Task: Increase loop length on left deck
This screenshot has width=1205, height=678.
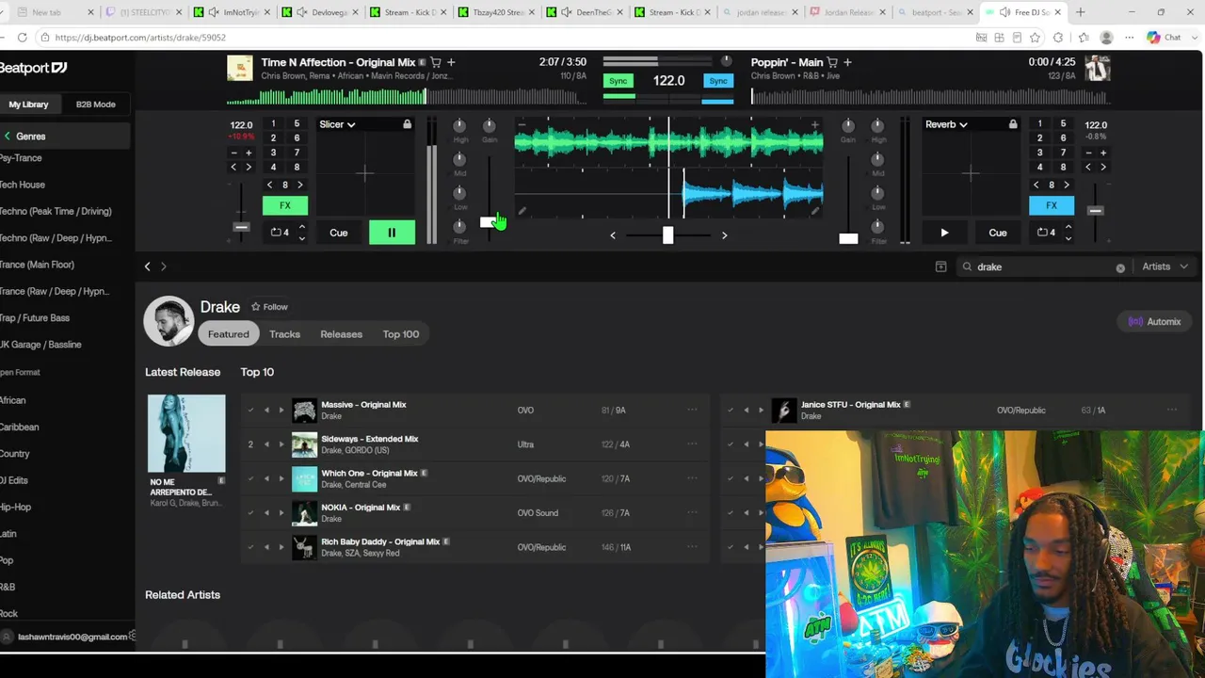Action: tap(301, 227)
